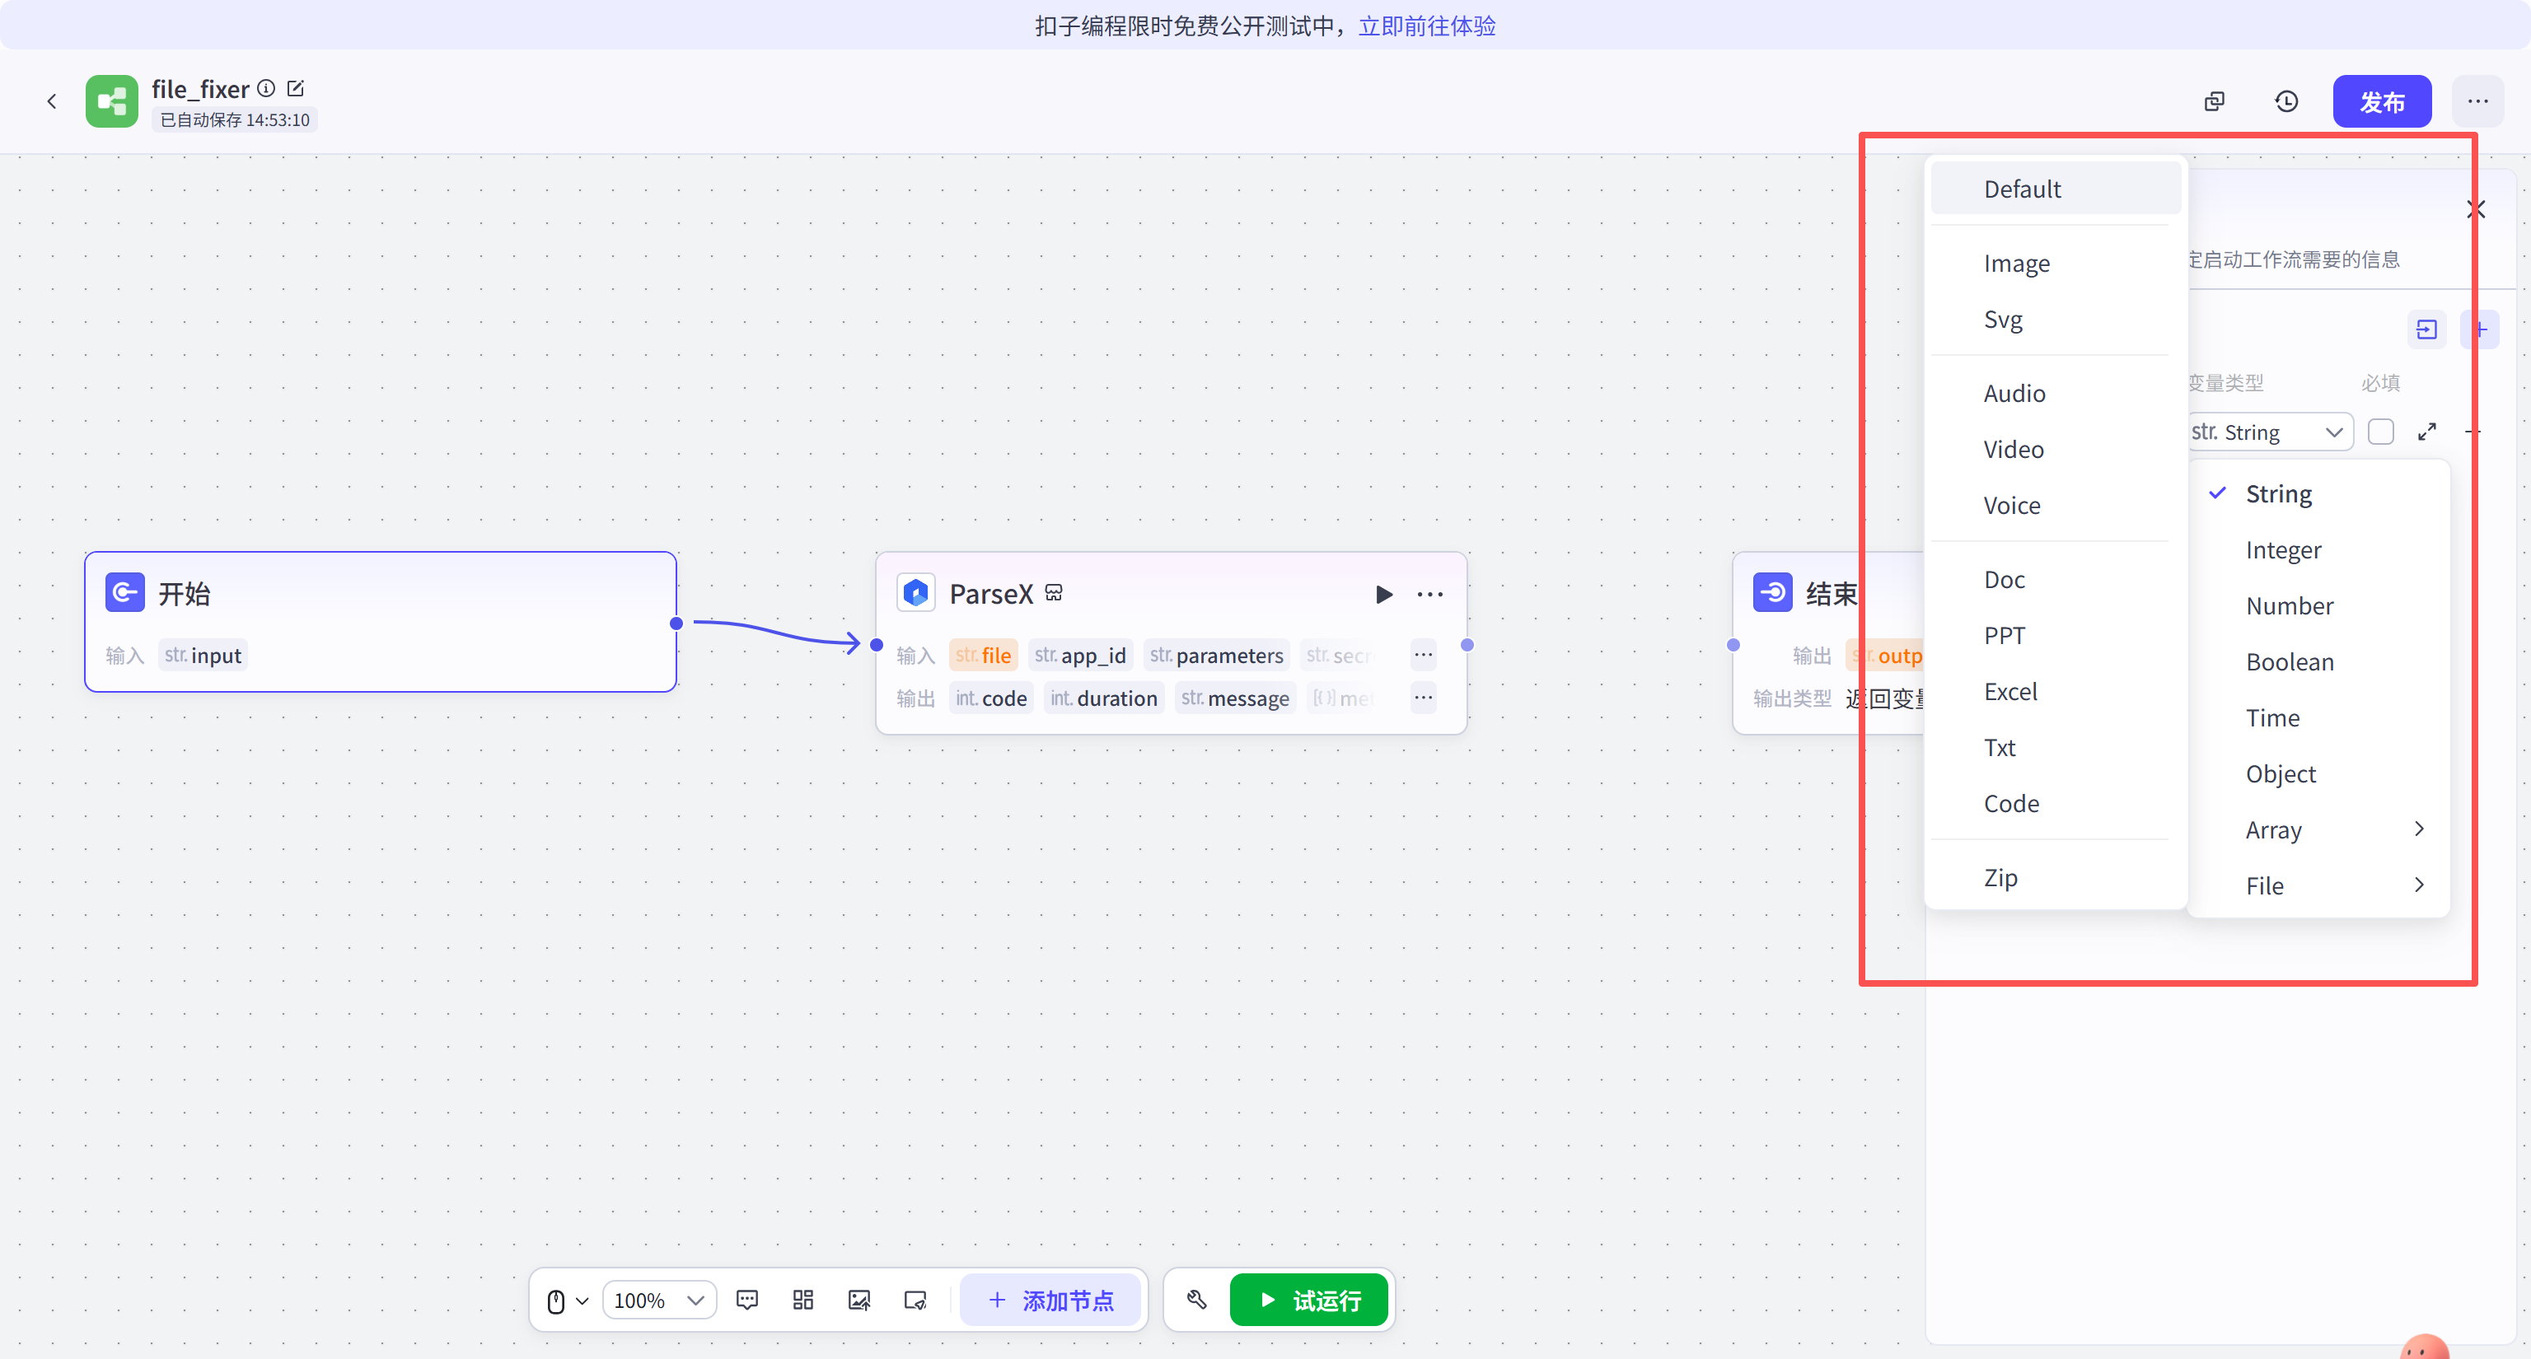Open the 立即前往体验 banner link
The image size is (2531, 1359).
tap(1427, 26)
